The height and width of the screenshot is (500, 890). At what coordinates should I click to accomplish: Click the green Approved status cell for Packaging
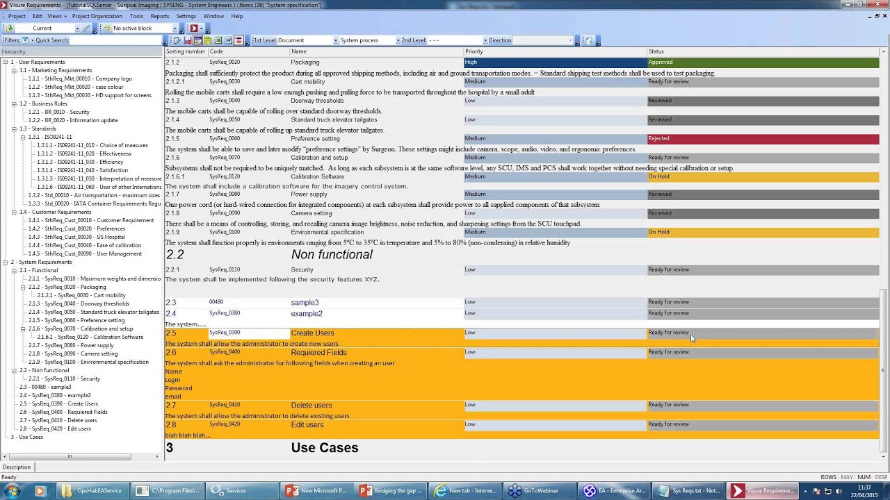pyautogui.click(x=763, y=62)
